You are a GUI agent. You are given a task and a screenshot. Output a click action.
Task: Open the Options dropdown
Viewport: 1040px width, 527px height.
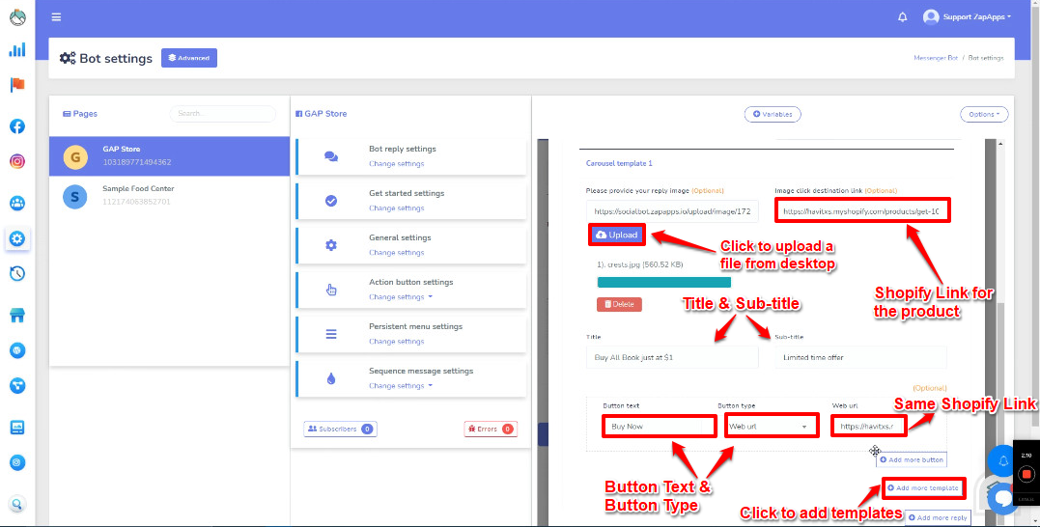[x=984, y=114]
